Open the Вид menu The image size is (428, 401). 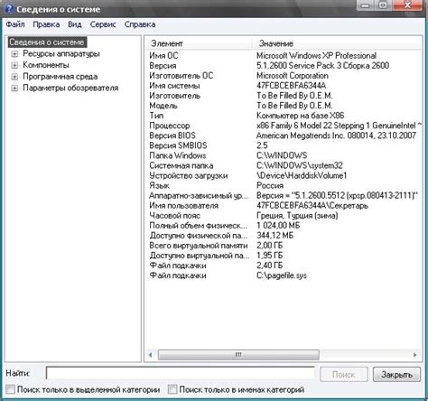click(75, 24)
